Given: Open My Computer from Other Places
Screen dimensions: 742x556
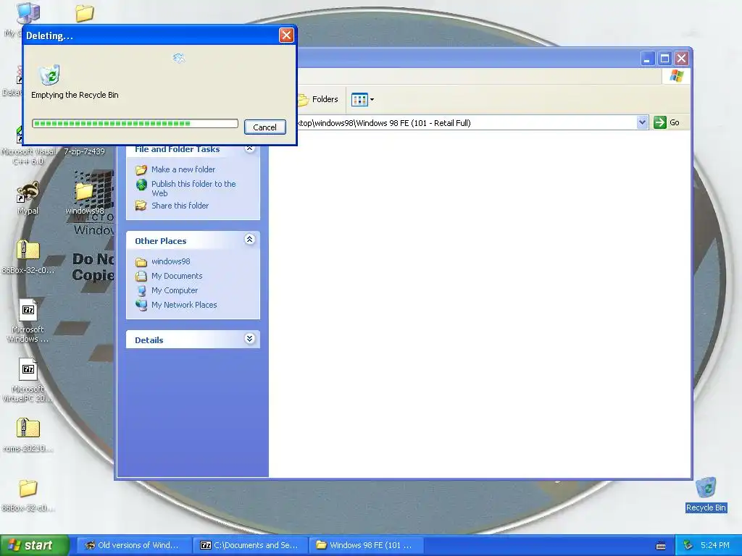Looking at the screenshot, I should (174, 290).
